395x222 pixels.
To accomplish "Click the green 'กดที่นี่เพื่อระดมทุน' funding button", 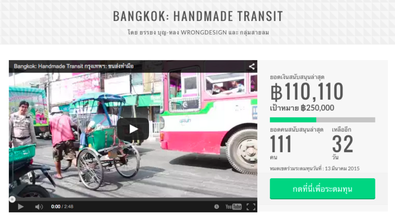I will coord(322,189).
